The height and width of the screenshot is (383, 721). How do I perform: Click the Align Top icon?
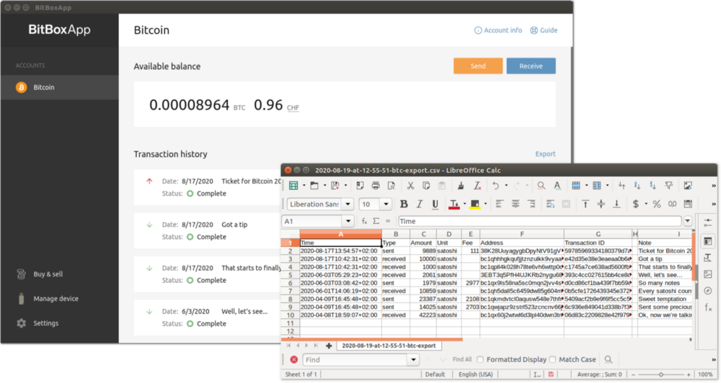[585, 204]
